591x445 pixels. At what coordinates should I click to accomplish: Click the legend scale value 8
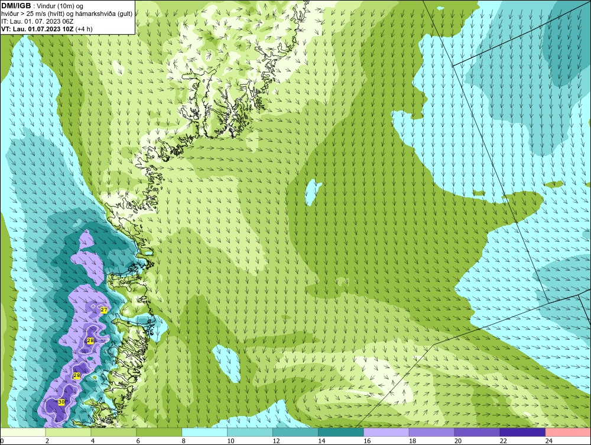coord(184,441)
